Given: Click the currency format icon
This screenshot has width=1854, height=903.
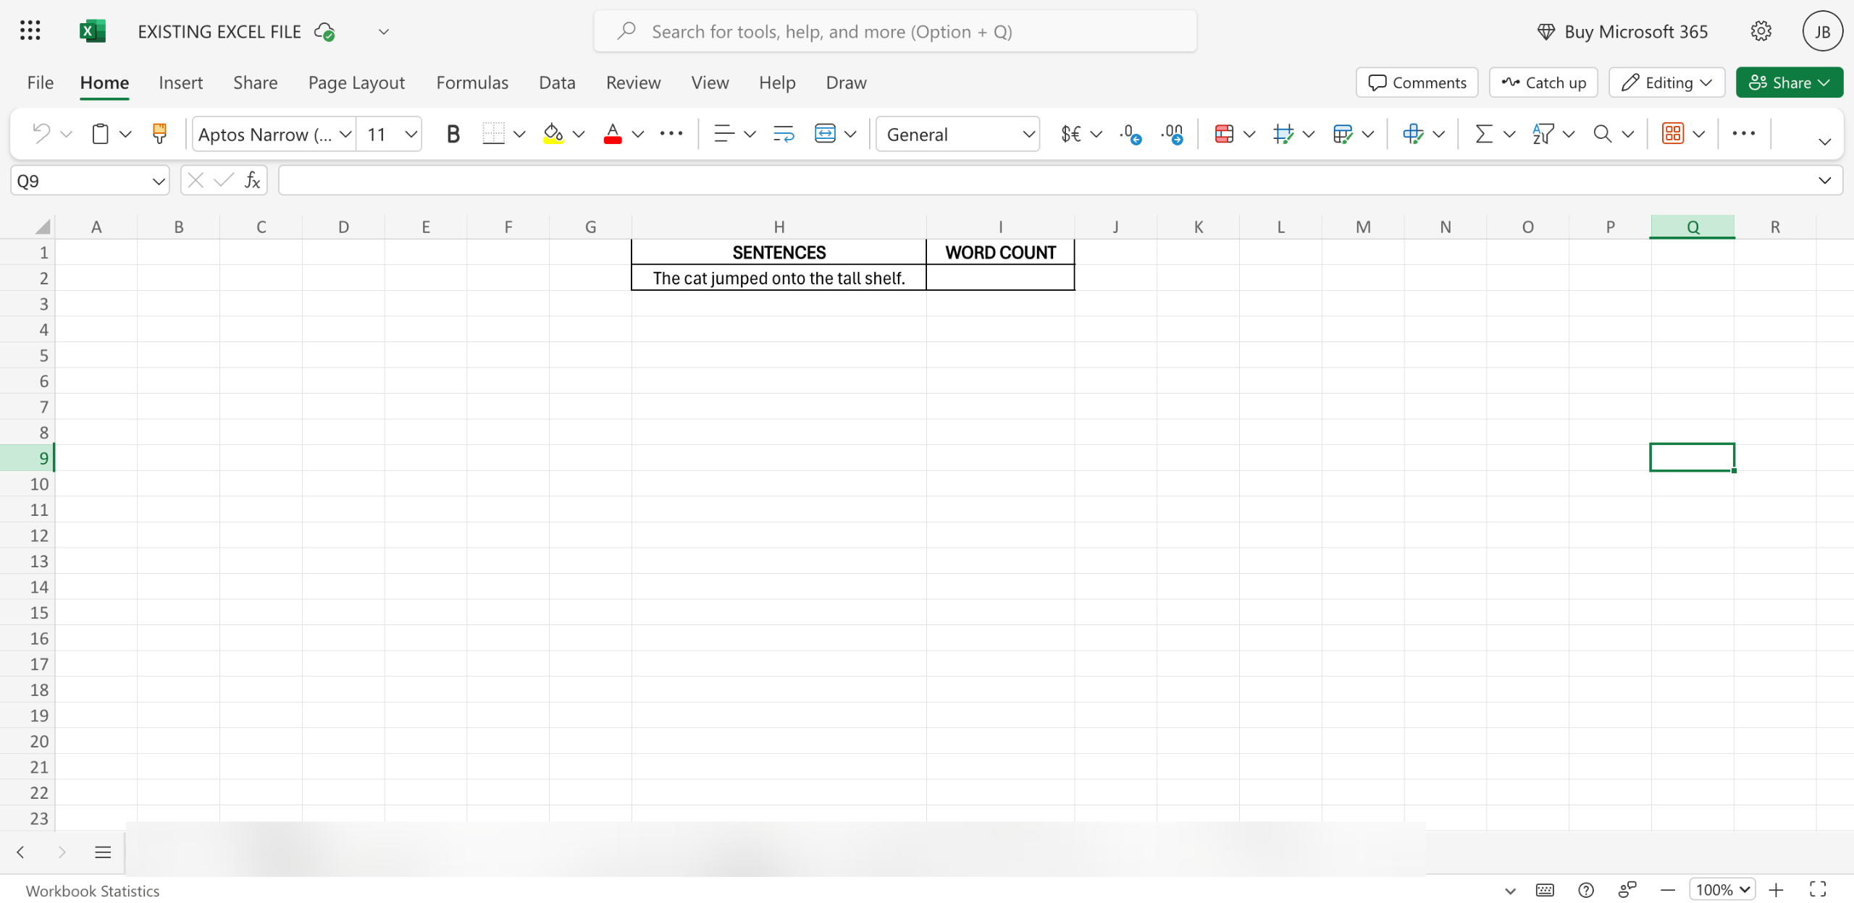Looking at the screenshot, I should click(1070, 134).
